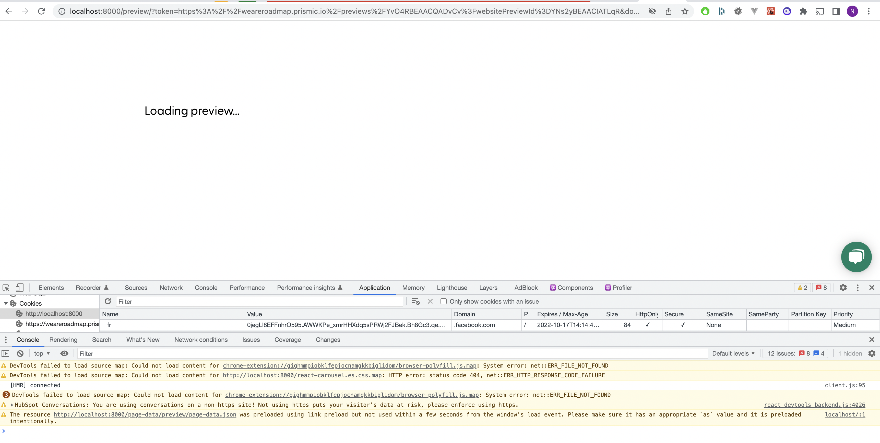Select the Lighthouse panel
This screenshot has height=443, width=880.
pyautogui.click(x=451, y=288)
